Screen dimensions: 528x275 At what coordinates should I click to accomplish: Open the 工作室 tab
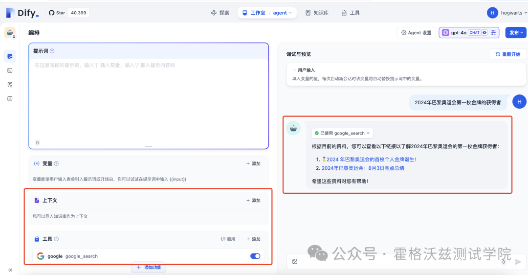point(254,13)
